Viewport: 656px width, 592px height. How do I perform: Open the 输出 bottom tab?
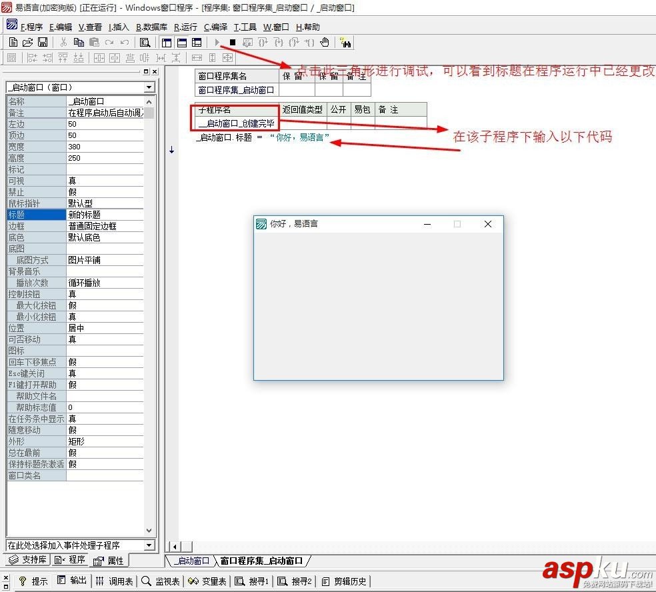click(x=72, y=581)
